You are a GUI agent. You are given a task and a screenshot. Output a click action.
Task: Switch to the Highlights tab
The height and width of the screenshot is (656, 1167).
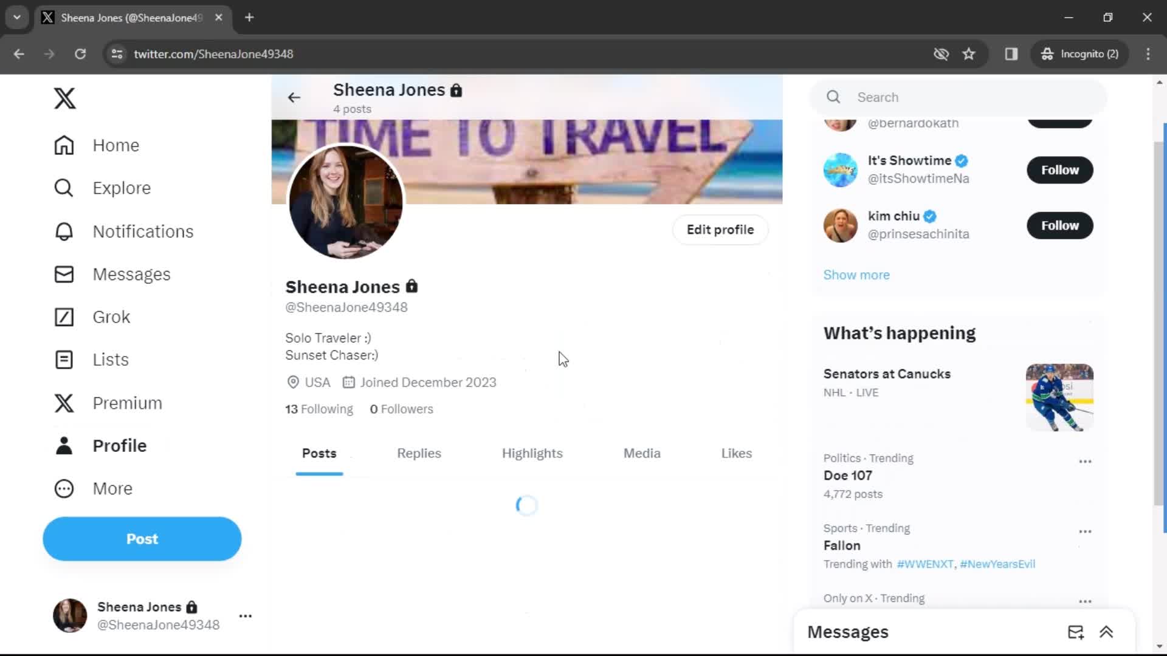(x=532, y=453)
